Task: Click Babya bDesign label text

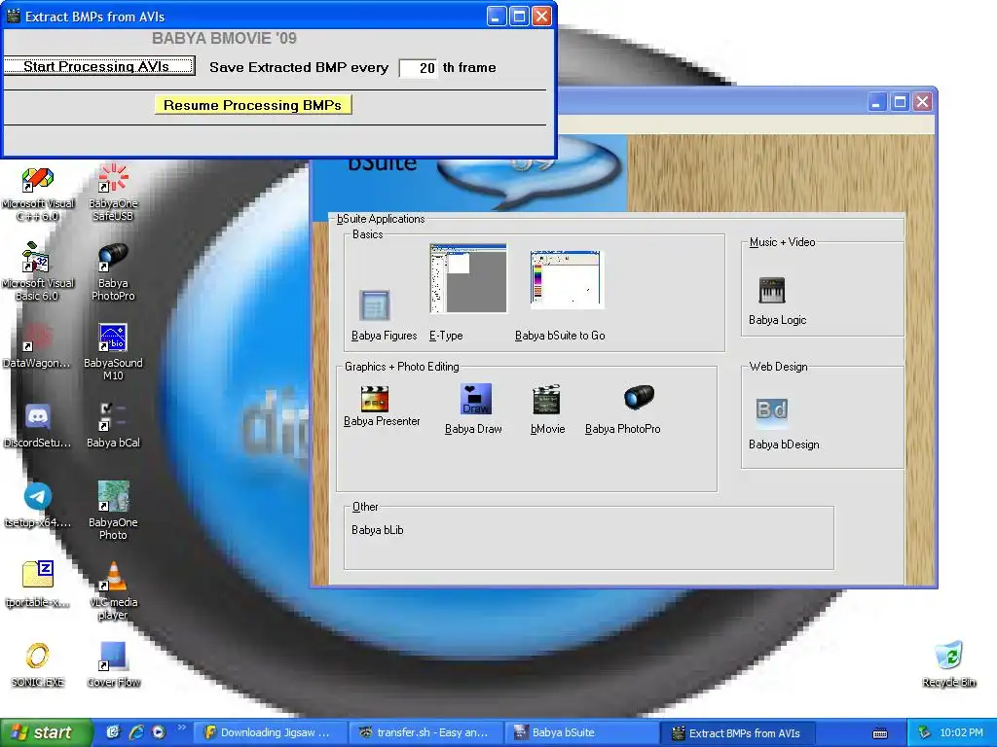Action: pos(784,445)
